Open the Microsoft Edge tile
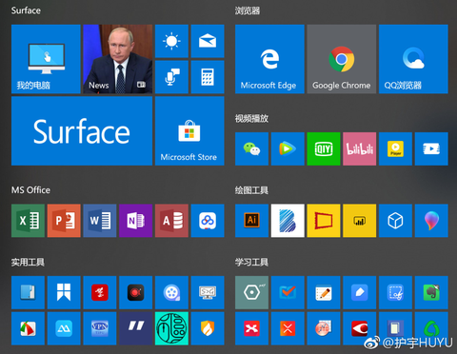Image resolution: width=457 pixels, height=354 pixels. 269,59
